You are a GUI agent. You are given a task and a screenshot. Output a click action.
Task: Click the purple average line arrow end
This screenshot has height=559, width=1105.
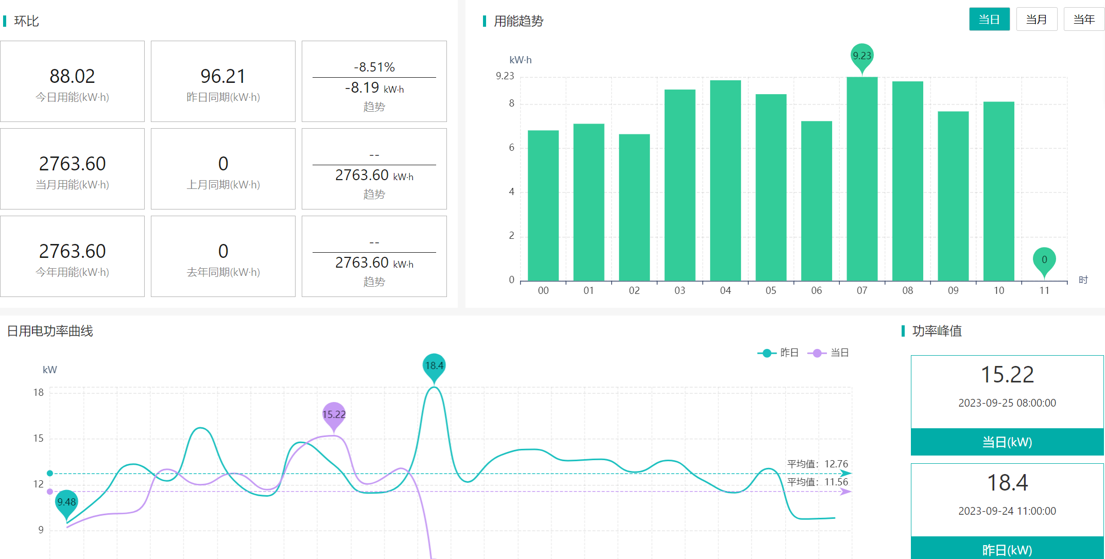845,492
